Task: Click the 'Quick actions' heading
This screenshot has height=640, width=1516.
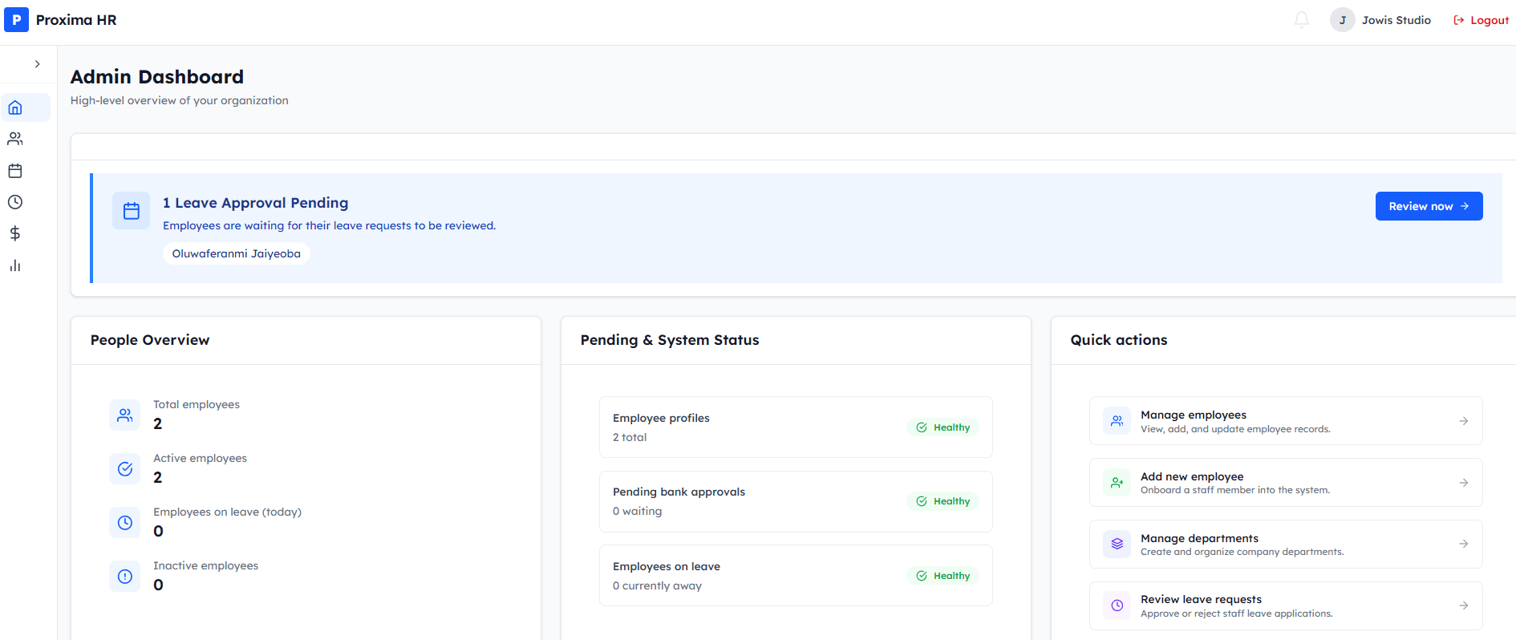Action: [x=1119, y=340]
